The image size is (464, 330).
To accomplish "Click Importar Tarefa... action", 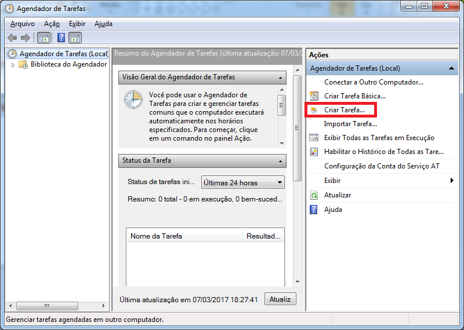I will [x=350, y=123].
